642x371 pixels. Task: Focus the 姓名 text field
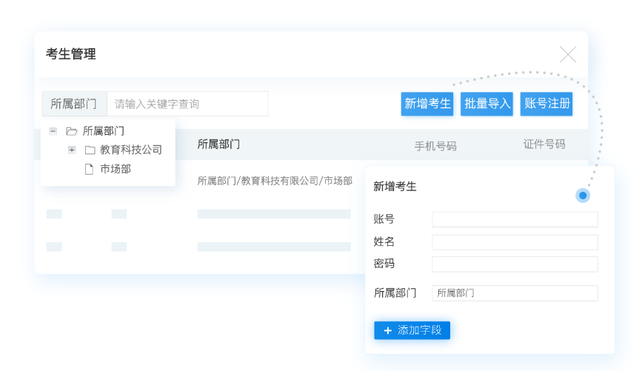pos(515,242)
